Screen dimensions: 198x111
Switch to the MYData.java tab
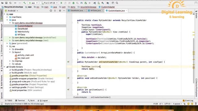(96, 10)
